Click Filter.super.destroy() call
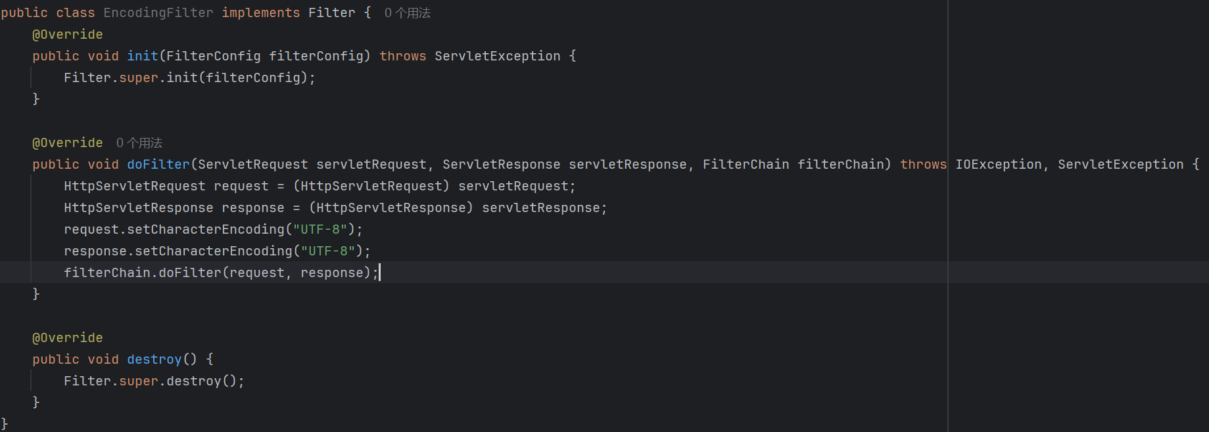The image size is (1209, 432). (154, 381)
